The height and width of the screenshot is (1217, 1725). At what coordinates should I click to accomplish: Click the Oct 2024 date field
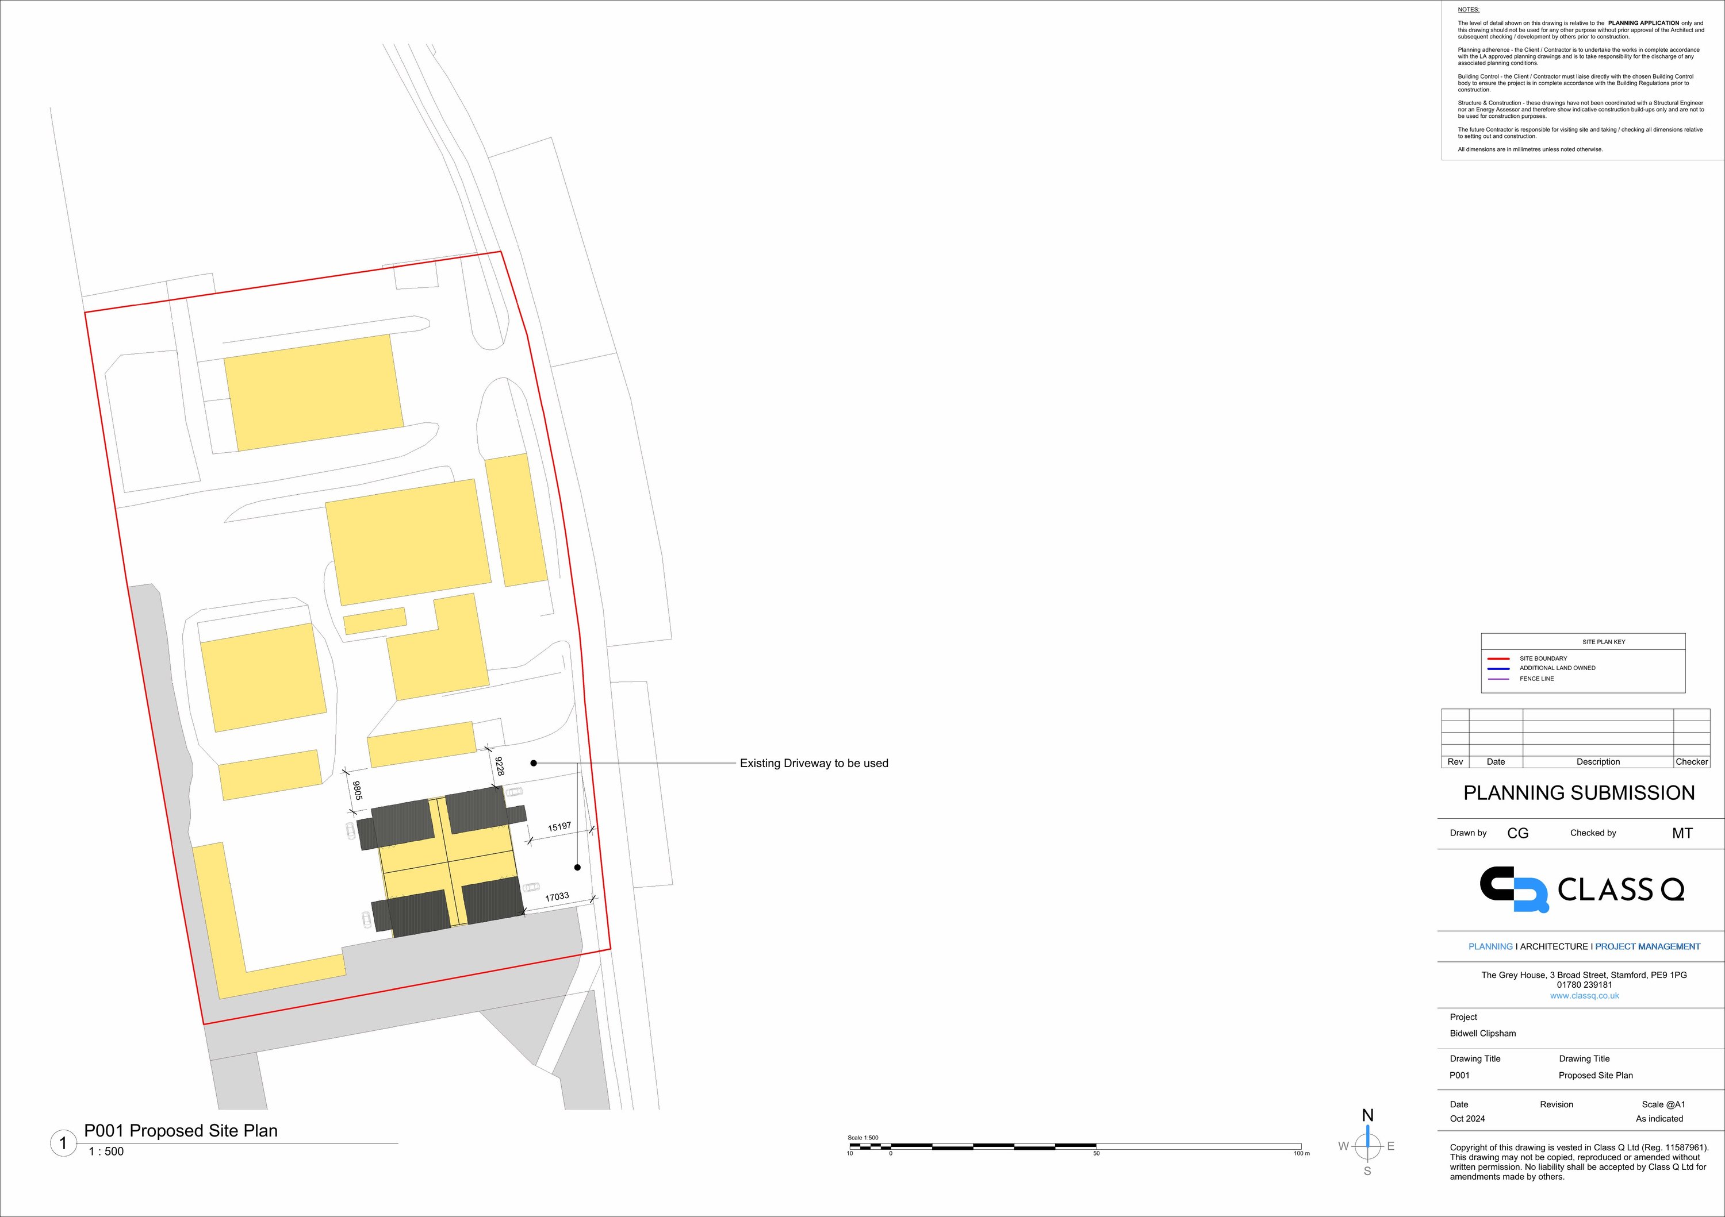(x=1467, y=1119)
